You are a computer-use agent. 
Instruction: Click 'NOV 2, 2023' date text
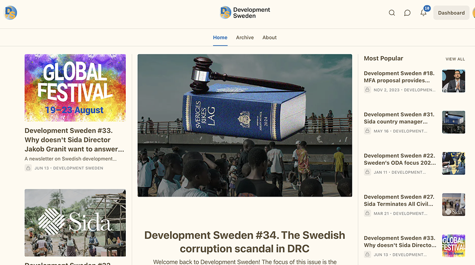click(x=387, y=90)
